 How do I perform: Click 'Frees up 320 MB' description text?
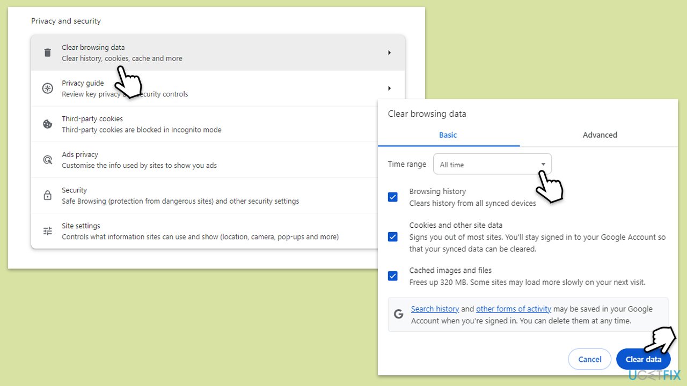[527, 282]
